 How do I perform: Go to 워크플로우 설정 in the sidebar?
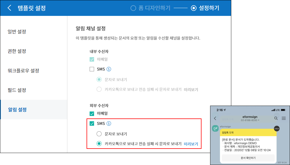(x=23, y=71)
